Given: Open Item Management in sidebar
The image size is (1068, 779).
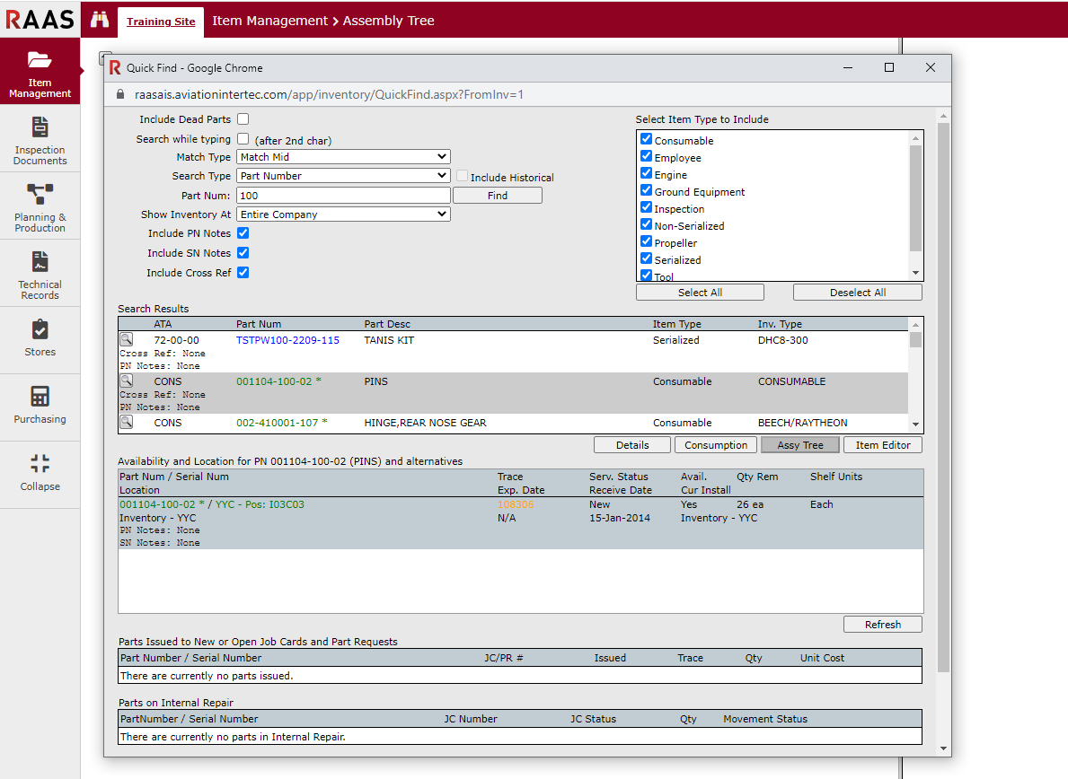Looking at the screenshot, I should pyautogui.click(x=40, y=72).
